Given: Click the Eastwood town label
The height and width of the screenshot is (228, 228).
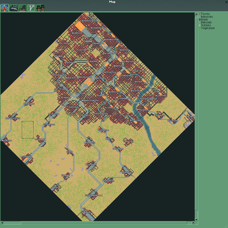Looking at the screenshot, I should click(70, 63).
